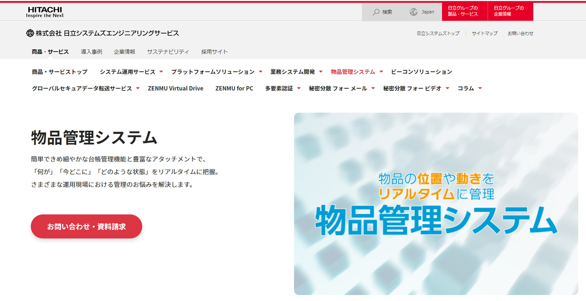Click the 物品管理システム banner image
Image resolution: width=586 pixels, height=301 pixels.
tap(436, 204)
